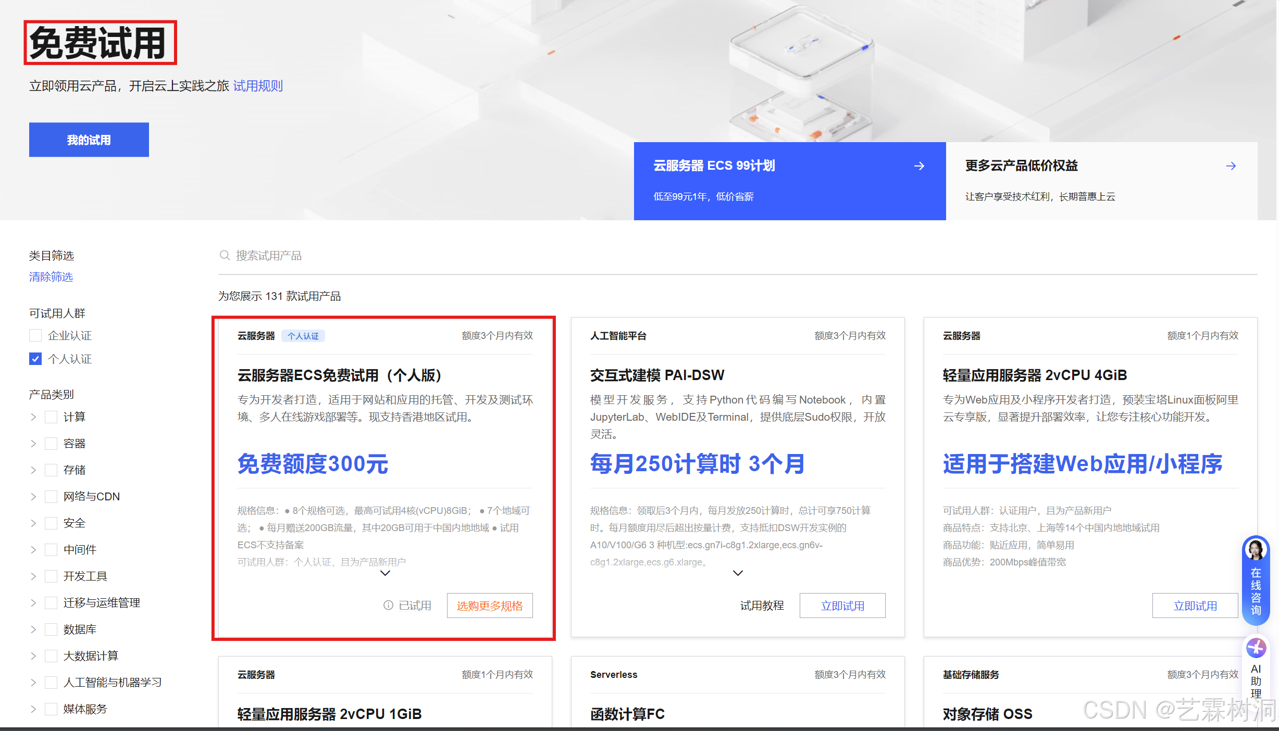
Task: Click 每月250计算时 3个月 text
Action: click(698, 463)
